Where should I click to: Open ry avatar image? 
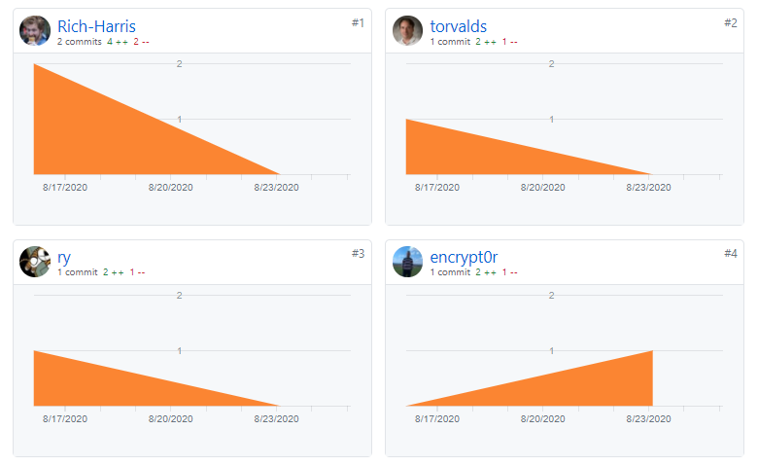pos(35,262)
